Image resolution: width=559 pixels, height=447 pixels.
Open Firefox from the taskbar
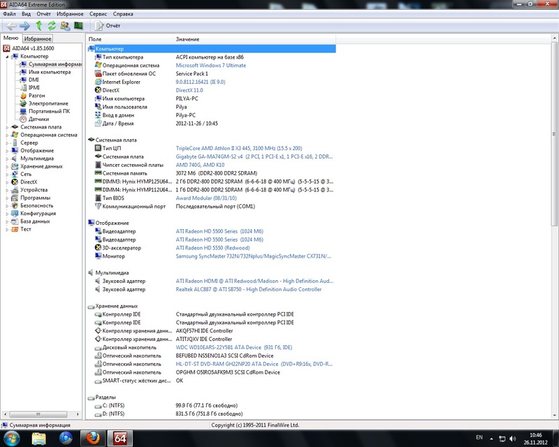click(x=91, y=438)
